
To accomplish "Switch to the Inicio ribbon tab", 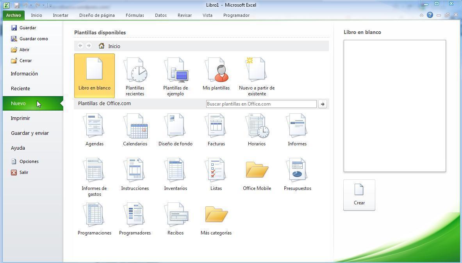I will pyautogui.click(x=37, y=15).
